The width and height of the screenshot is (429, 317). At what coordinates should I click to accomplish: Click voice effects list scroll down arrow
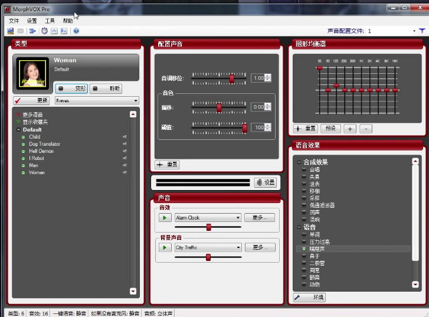pos(415,285)
